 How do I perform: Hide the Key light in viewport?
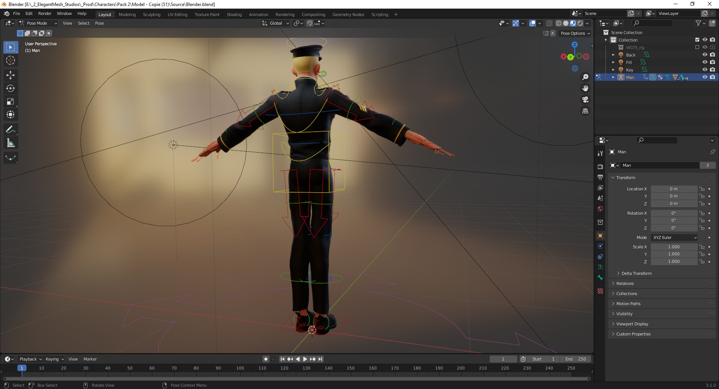705,70
